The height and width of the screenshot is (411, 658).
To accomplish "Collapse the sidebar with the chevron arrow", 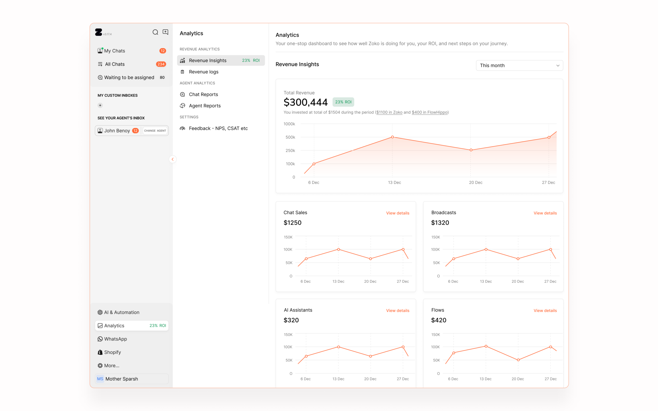I will click(x=173, y=159).
